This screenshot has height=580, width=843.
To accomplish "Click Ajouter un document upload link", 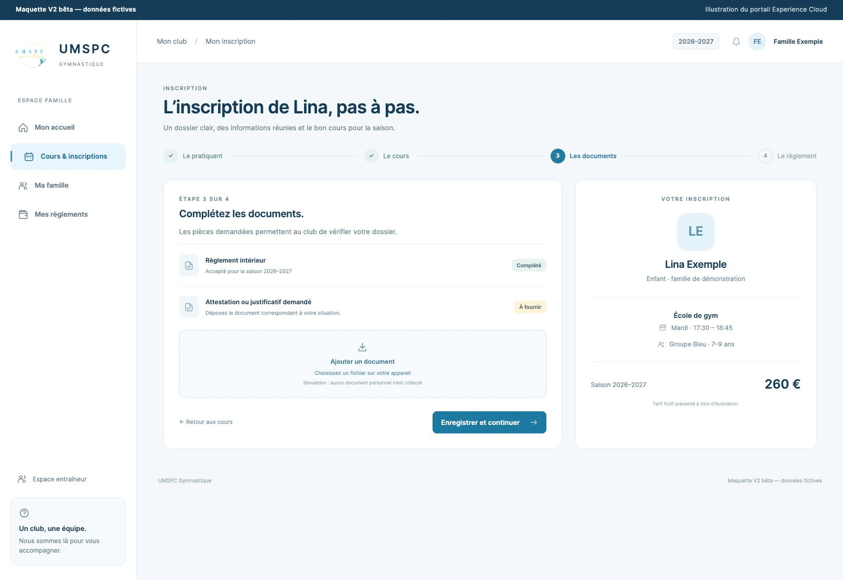I will (362, 362).
